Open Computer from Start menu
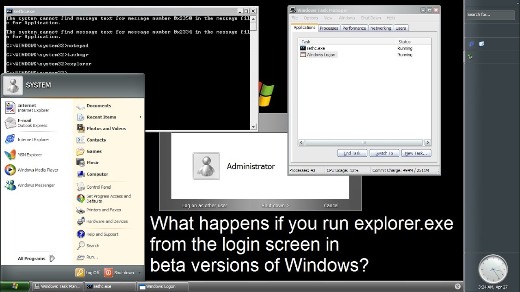Screen dimensions: 520x292 tap(93, 174)
